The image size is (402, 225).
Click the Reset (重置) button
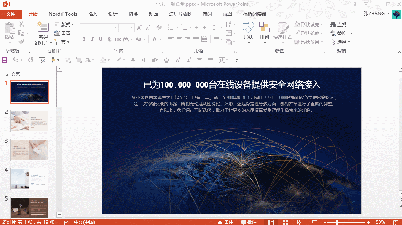click(x=62, y=33)
